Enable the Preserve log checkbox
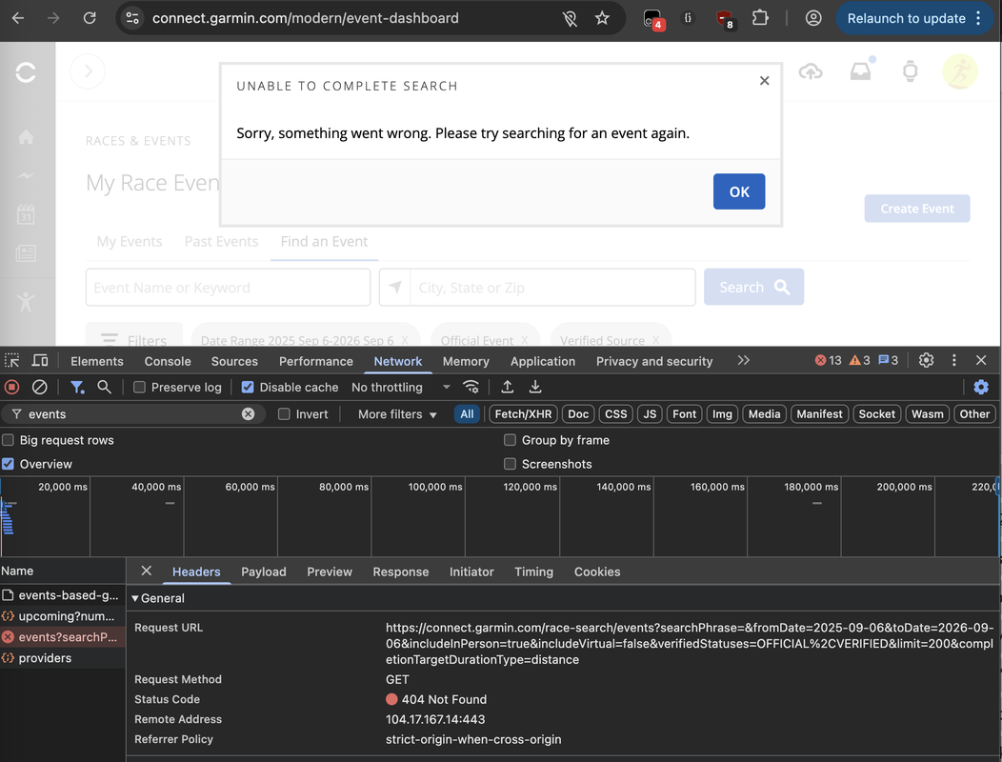Image resolution: width=1002 pixels, height=762 pixels. [139, 388]
